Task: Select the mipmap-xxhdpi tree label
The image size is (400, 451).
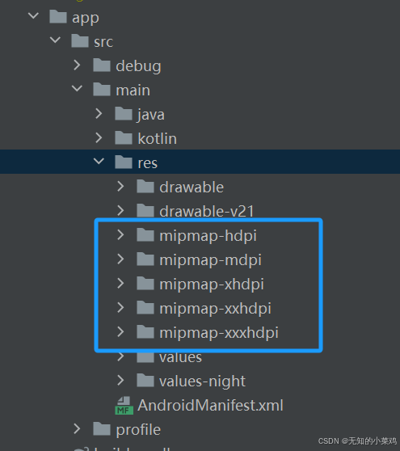Action: pos(216,309)
